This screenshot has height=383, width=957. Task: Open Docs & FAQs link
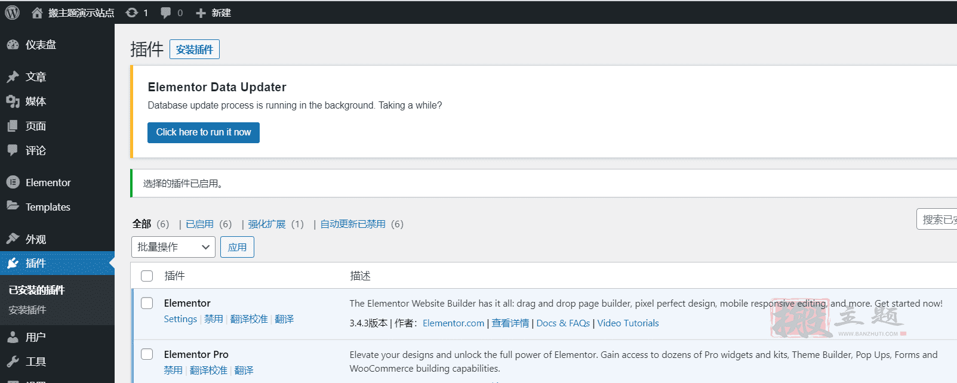[563, 323]
